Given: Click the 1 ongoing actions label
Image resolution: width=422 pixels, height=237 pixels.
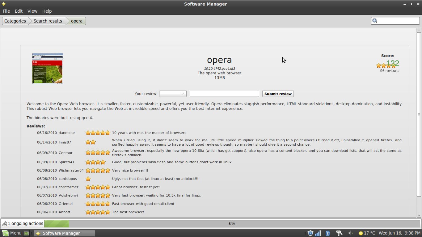Looking at the screenshot, I should click(25, 223).
